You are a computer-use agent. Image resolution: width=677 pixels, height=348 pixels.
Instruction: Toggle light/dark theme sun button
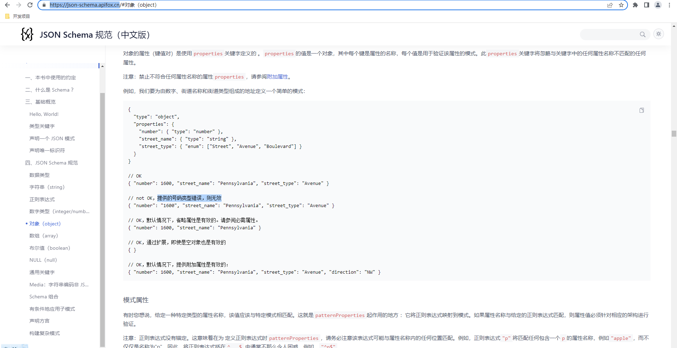click(659, 34)
